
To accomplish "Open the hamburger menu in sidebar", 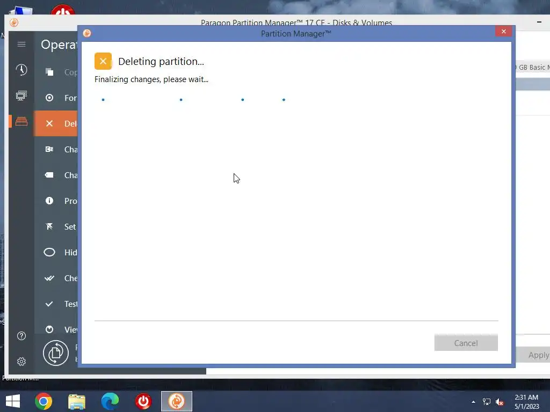I will [x=21, y=44].
